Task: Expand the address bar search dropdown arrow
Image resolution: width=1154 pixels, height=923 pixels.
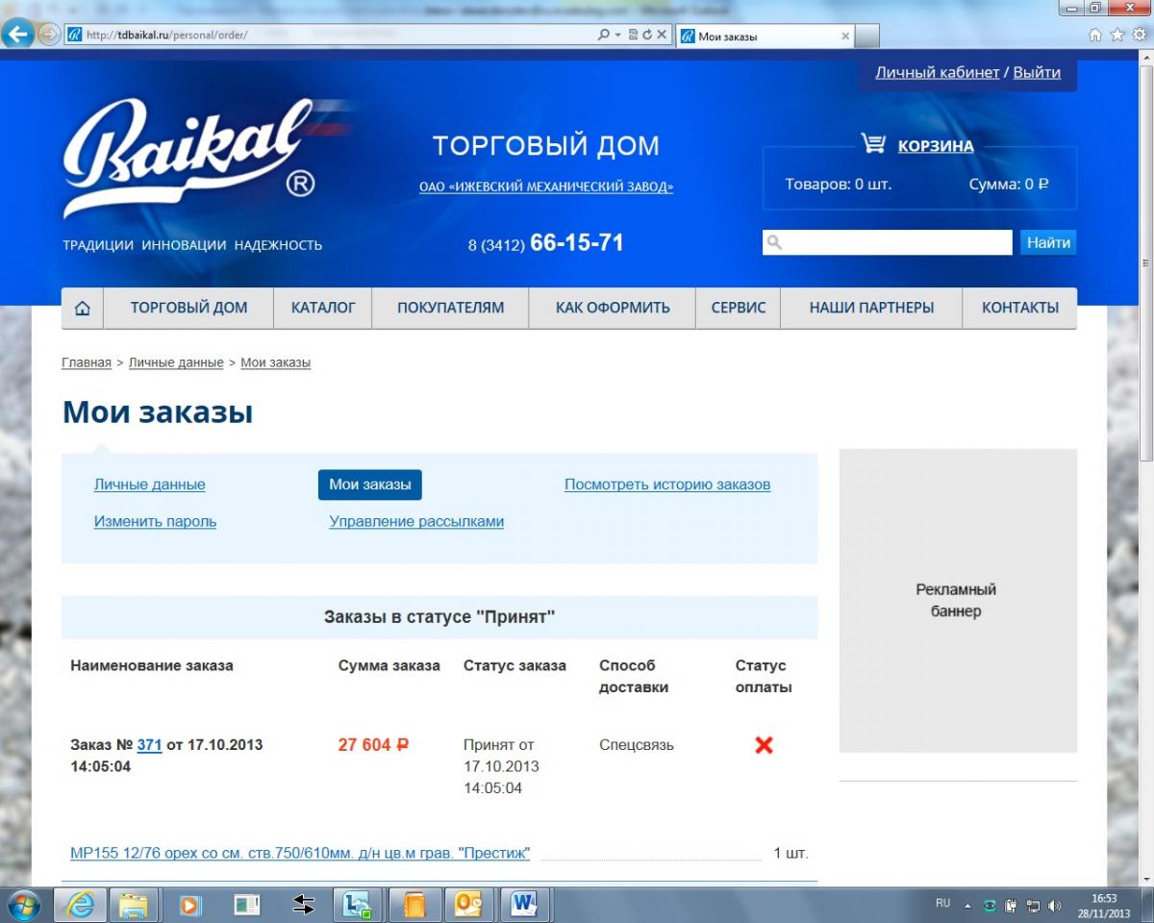Action: coord(617,36)
